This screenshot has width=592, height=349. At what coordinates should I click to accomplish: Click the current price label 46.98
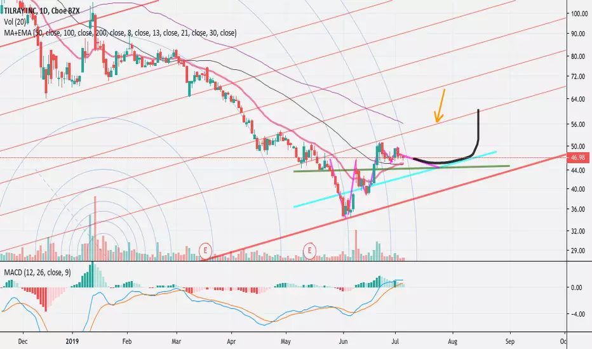(x=578, y=157)
